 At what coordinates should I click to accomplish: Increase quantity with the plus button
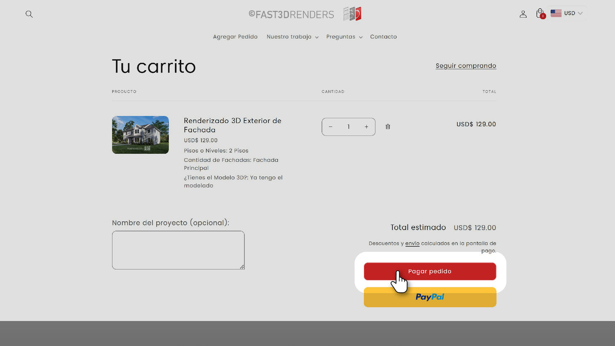click(367, 127)
